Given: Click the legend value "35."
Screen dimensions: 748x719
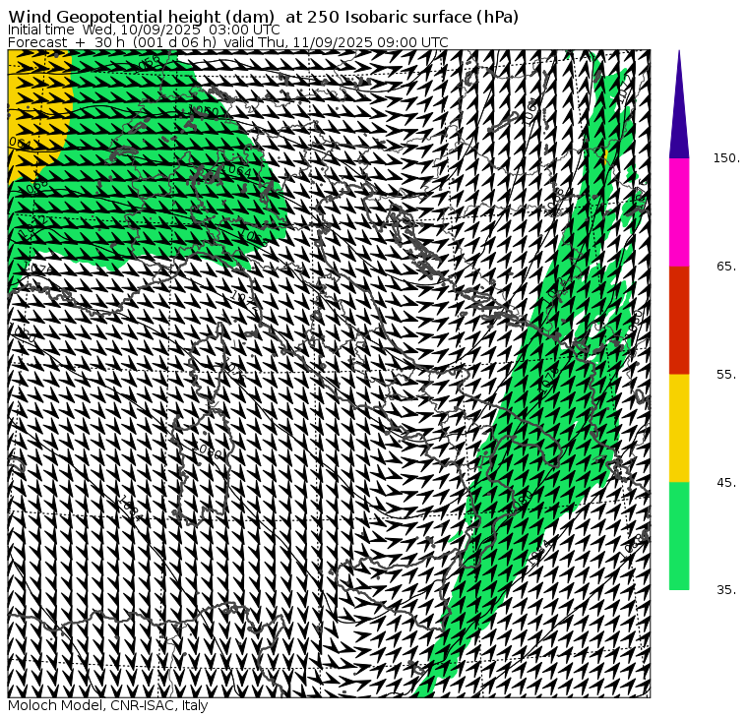Looking at the screenshot, I should pyautogui.click(x=726, y=590).
